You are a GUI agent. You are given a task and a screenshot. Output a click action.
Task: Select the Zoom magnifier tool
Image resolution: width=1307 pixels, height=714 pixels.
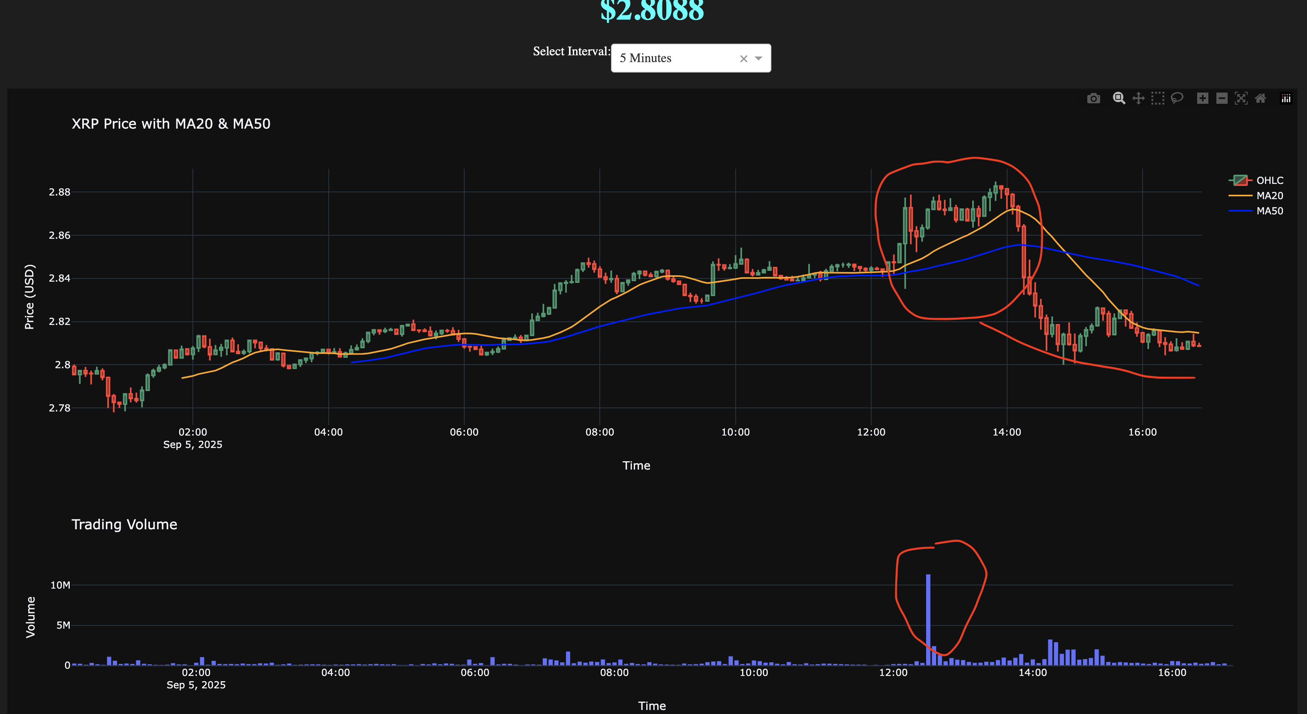click(1119, 99)
